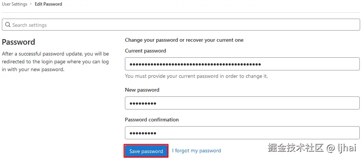Click the 'You must provide your current password' hint
The width and height of the screenshot is (362, 159).
pyautogui.click(x=196, y=76)
